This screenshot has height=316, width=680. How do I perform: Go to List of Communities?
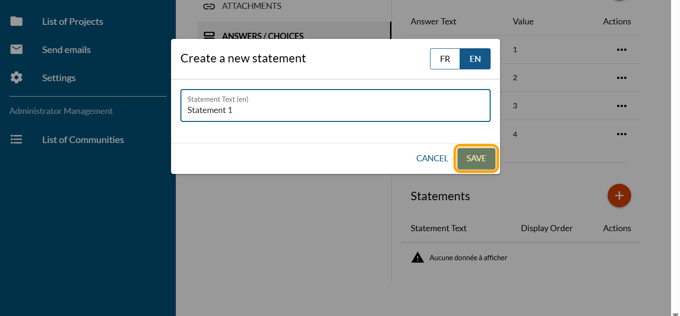pyautogui.click(x=83, y=140)
